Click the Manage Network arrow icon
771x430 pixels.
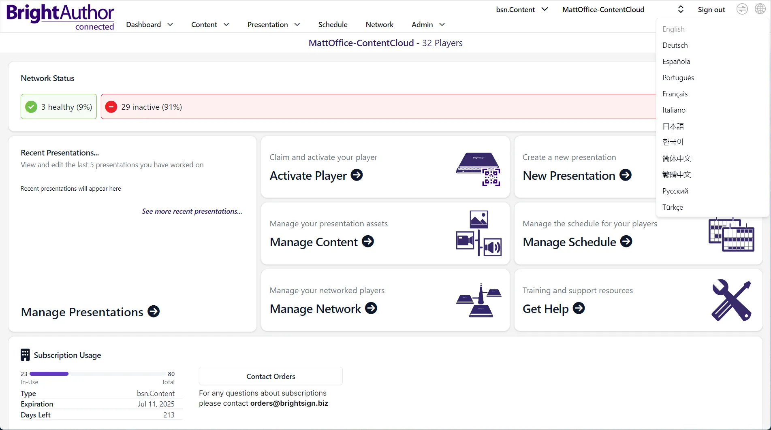coord(371,308)
